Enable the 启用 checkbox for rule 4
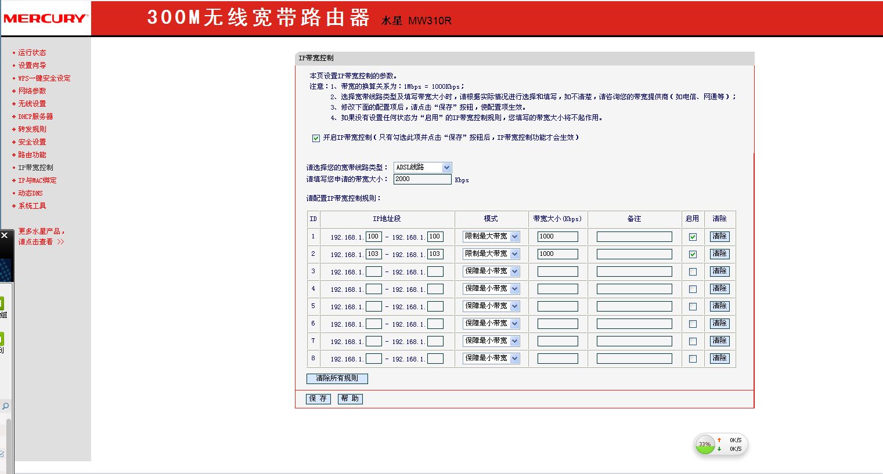This screenshot has width=883, height=474. 693,289
